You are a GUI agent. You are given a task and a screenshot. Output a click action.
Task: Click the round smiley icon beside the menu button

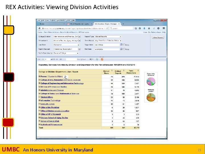coord(158,28)
